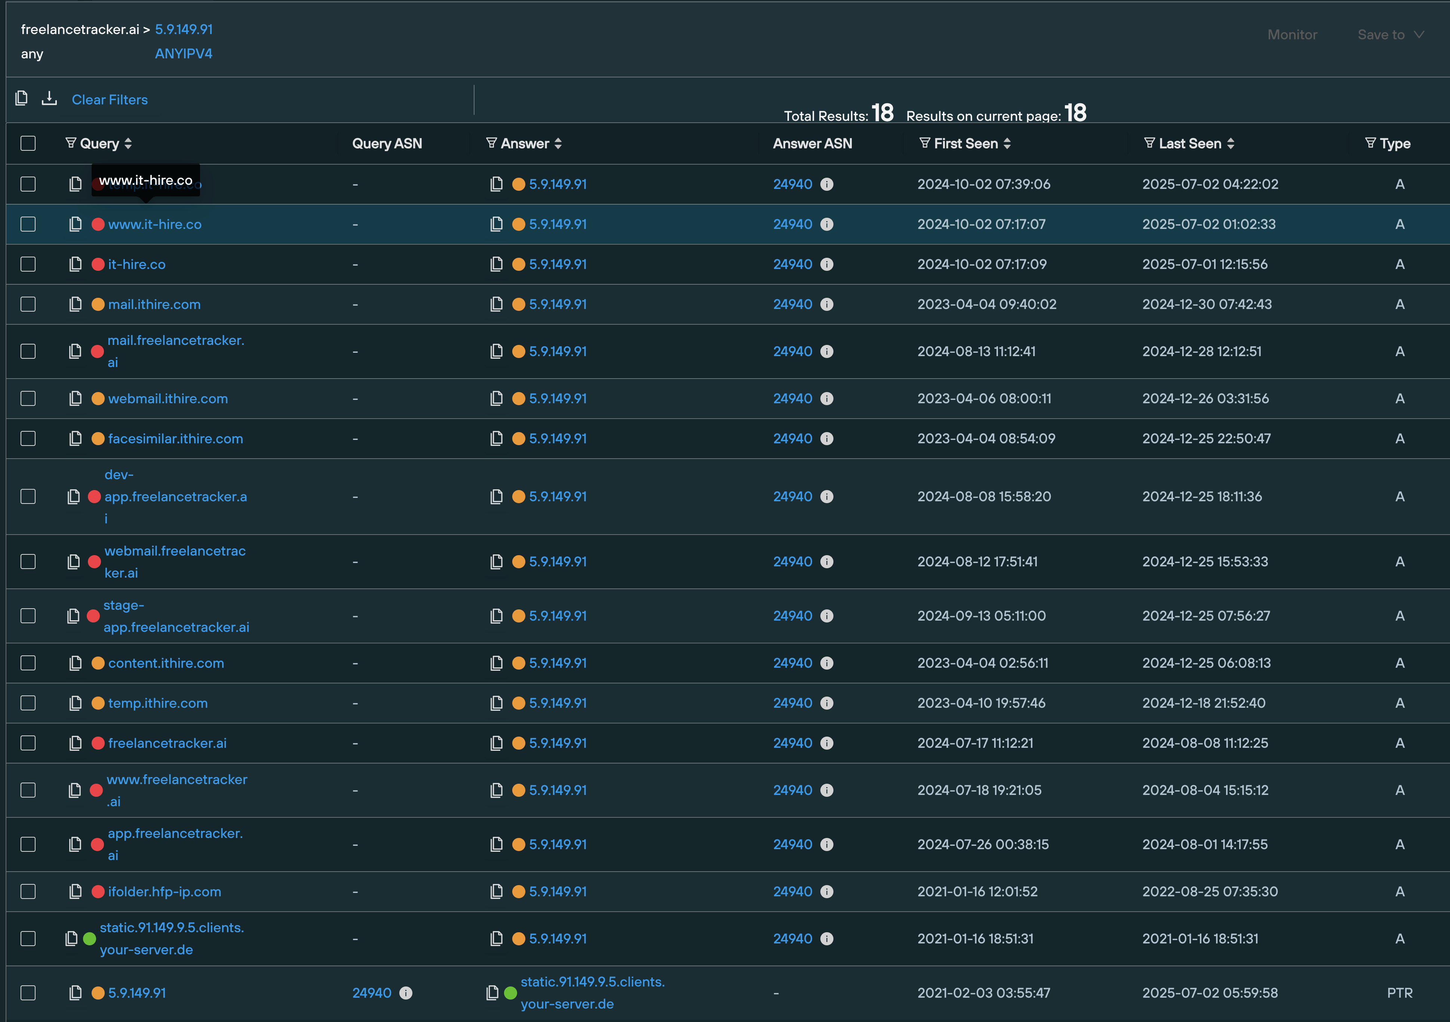
Task: Click the Monitor option at top
Action: [x=1292, y=35]
